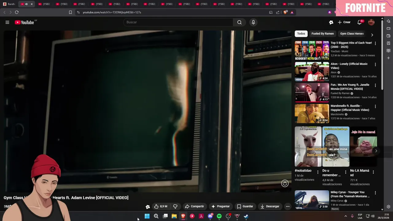This screenshot has width=393, height=221.
Task: Open options for Marshmello Happier video
Action: click(x=375, y=107)
